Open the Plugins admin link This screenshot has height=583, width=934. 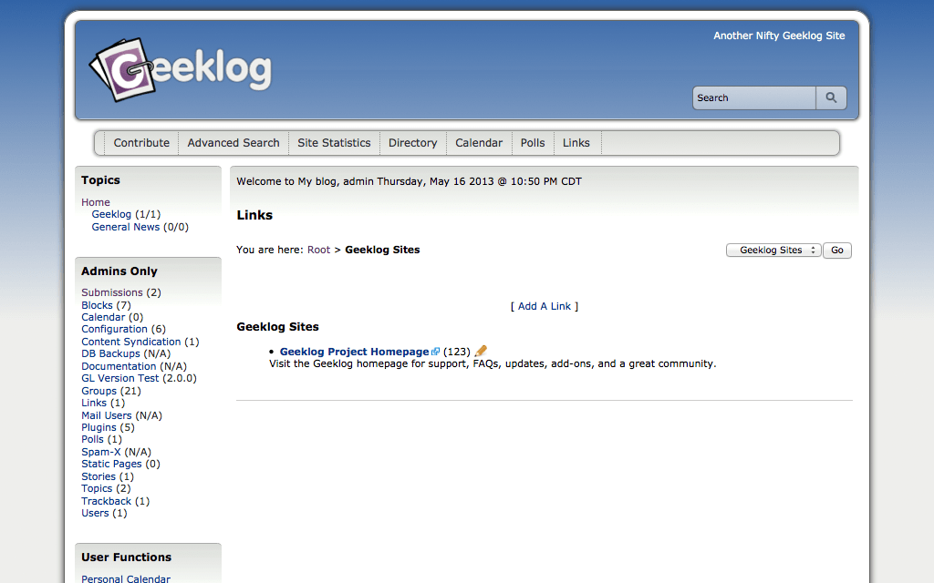(99, 427)
